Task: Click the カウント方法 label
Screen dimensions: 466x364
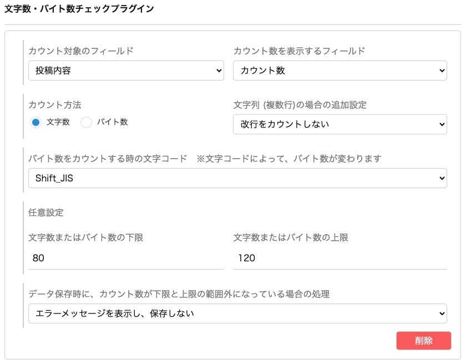Action: coord(55,105)
